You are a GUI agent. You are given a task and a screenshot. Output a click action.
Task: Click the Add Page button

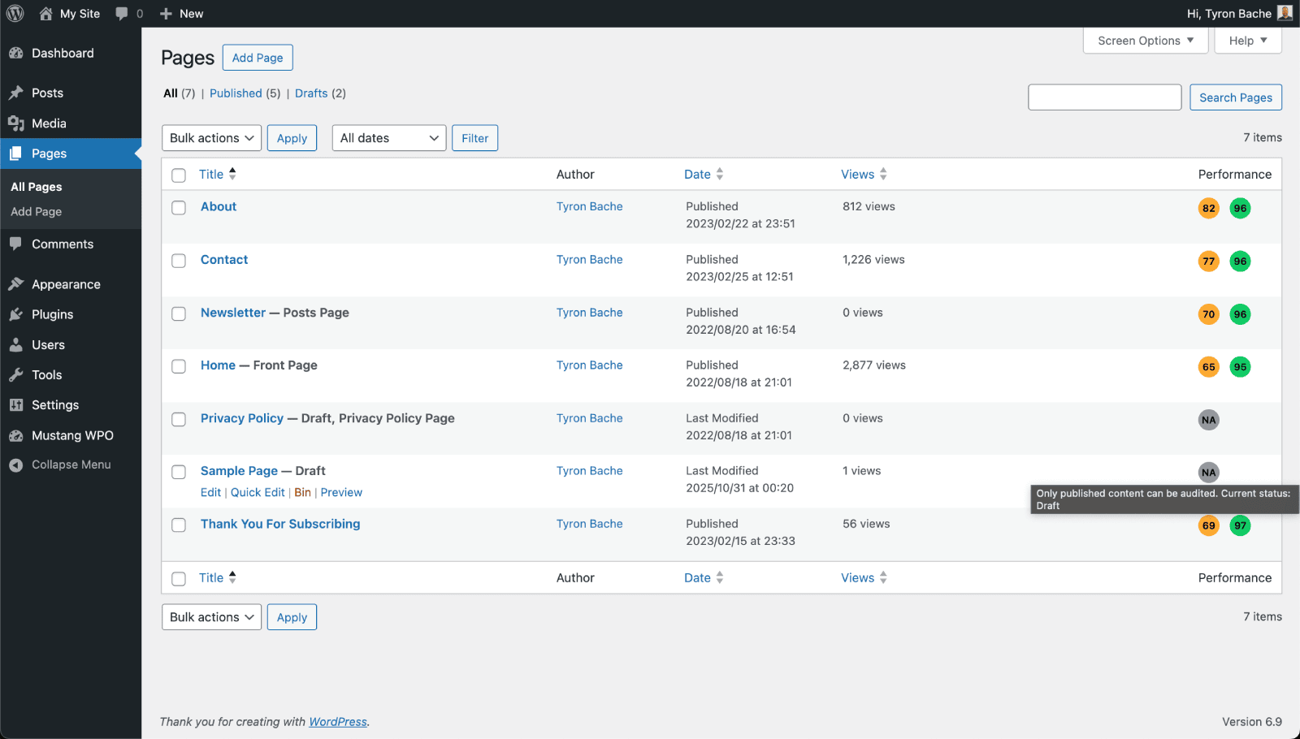click(x=258, y=57)
